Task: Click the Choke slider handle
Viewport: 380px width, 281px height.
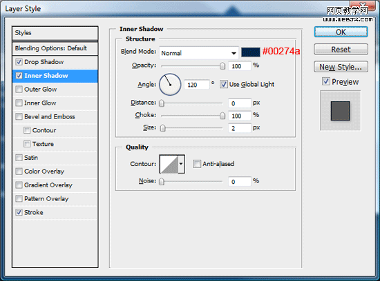Action: (x=222, y=116)
